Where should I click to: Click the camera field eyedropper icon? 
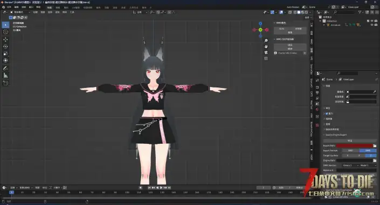(x=375, y=92)
